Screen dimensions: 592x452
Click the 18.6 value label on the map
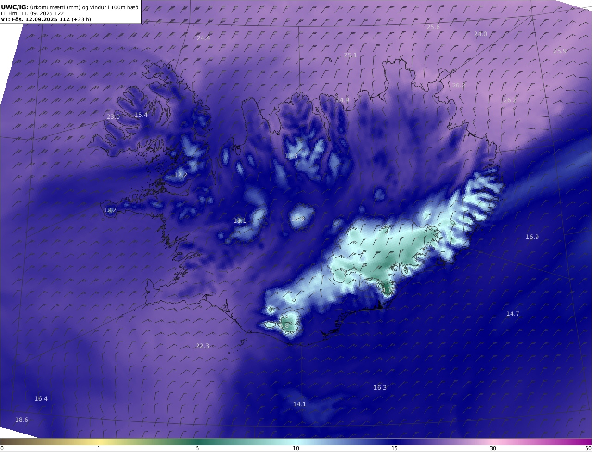pos(22,420)
